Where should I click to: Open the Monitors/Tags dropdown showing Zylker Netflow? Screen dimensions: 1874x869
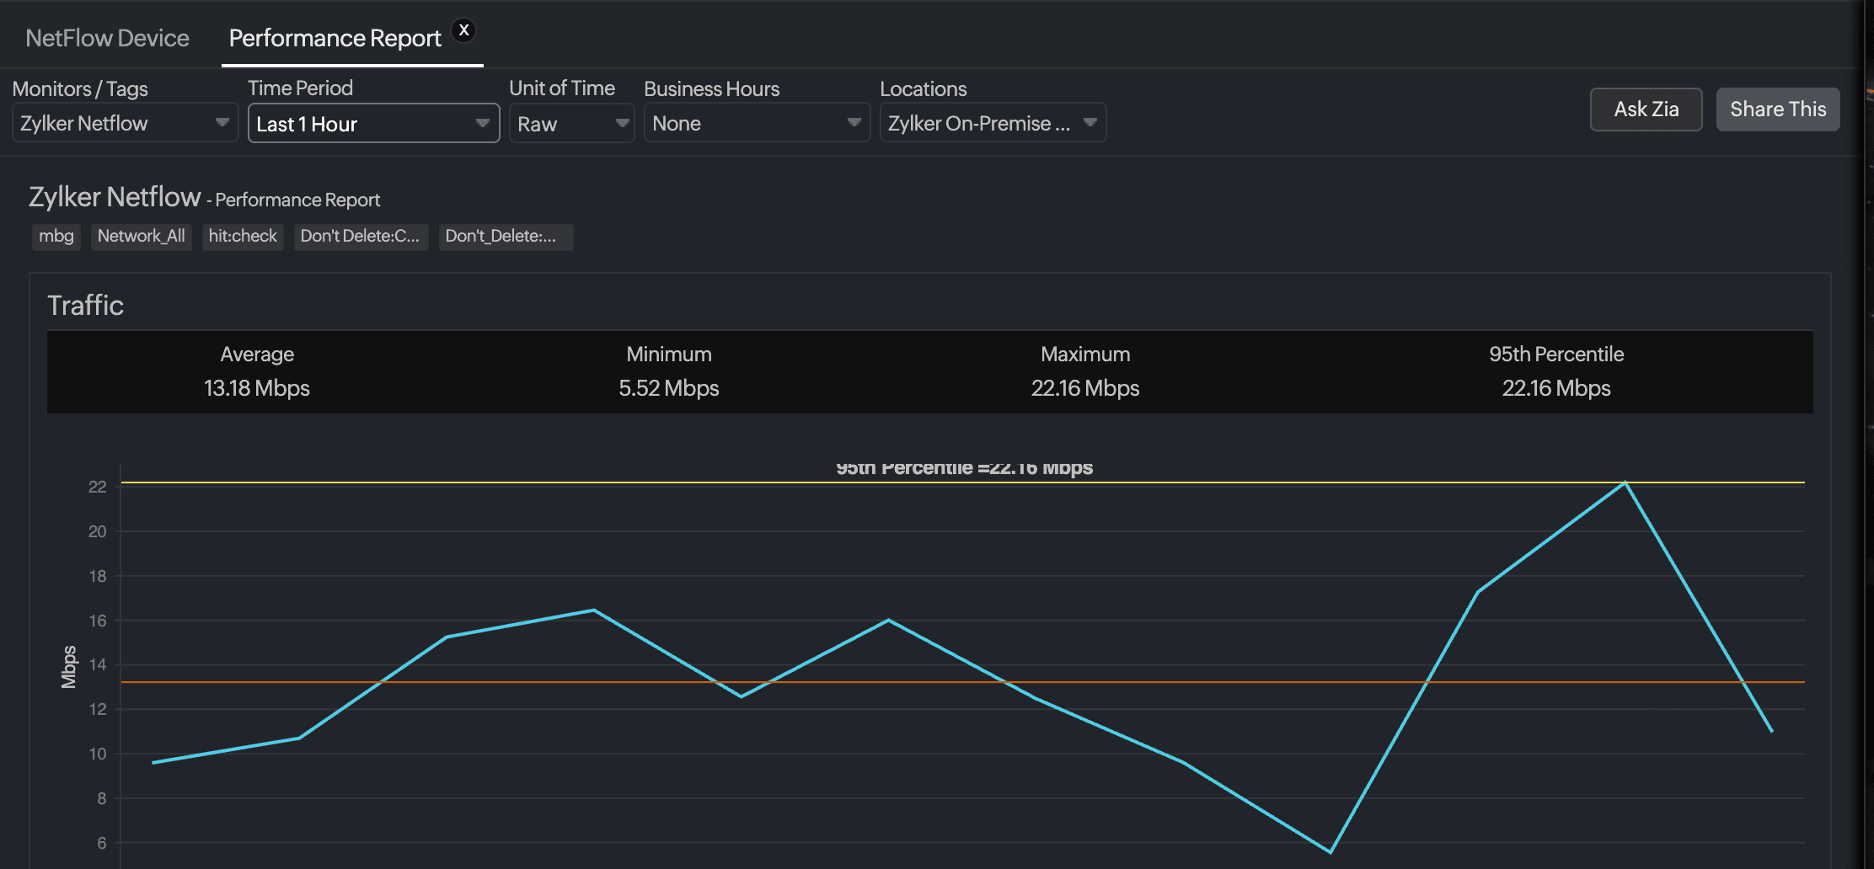[125, 123]
